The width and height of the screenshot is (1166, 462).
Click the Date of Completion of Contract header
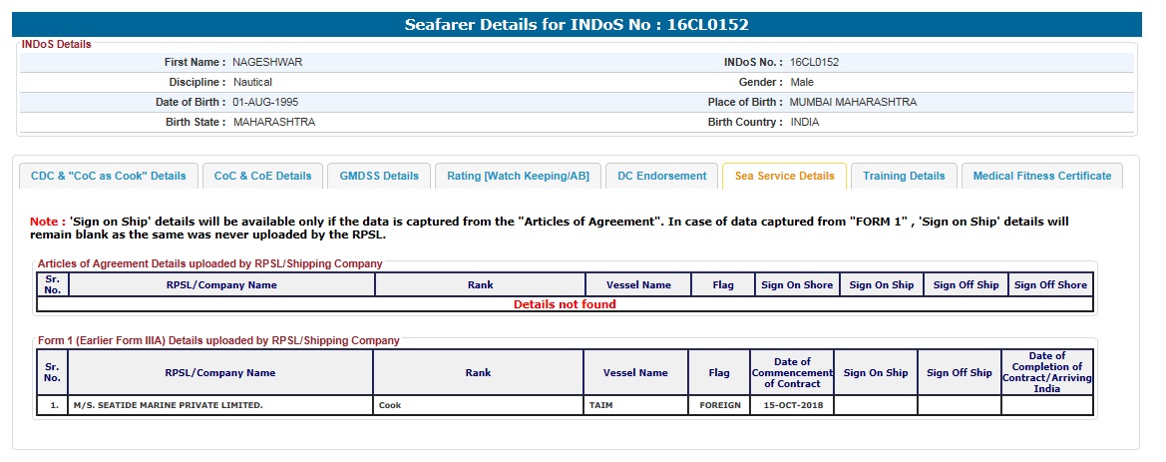(x=1047, y=372)
